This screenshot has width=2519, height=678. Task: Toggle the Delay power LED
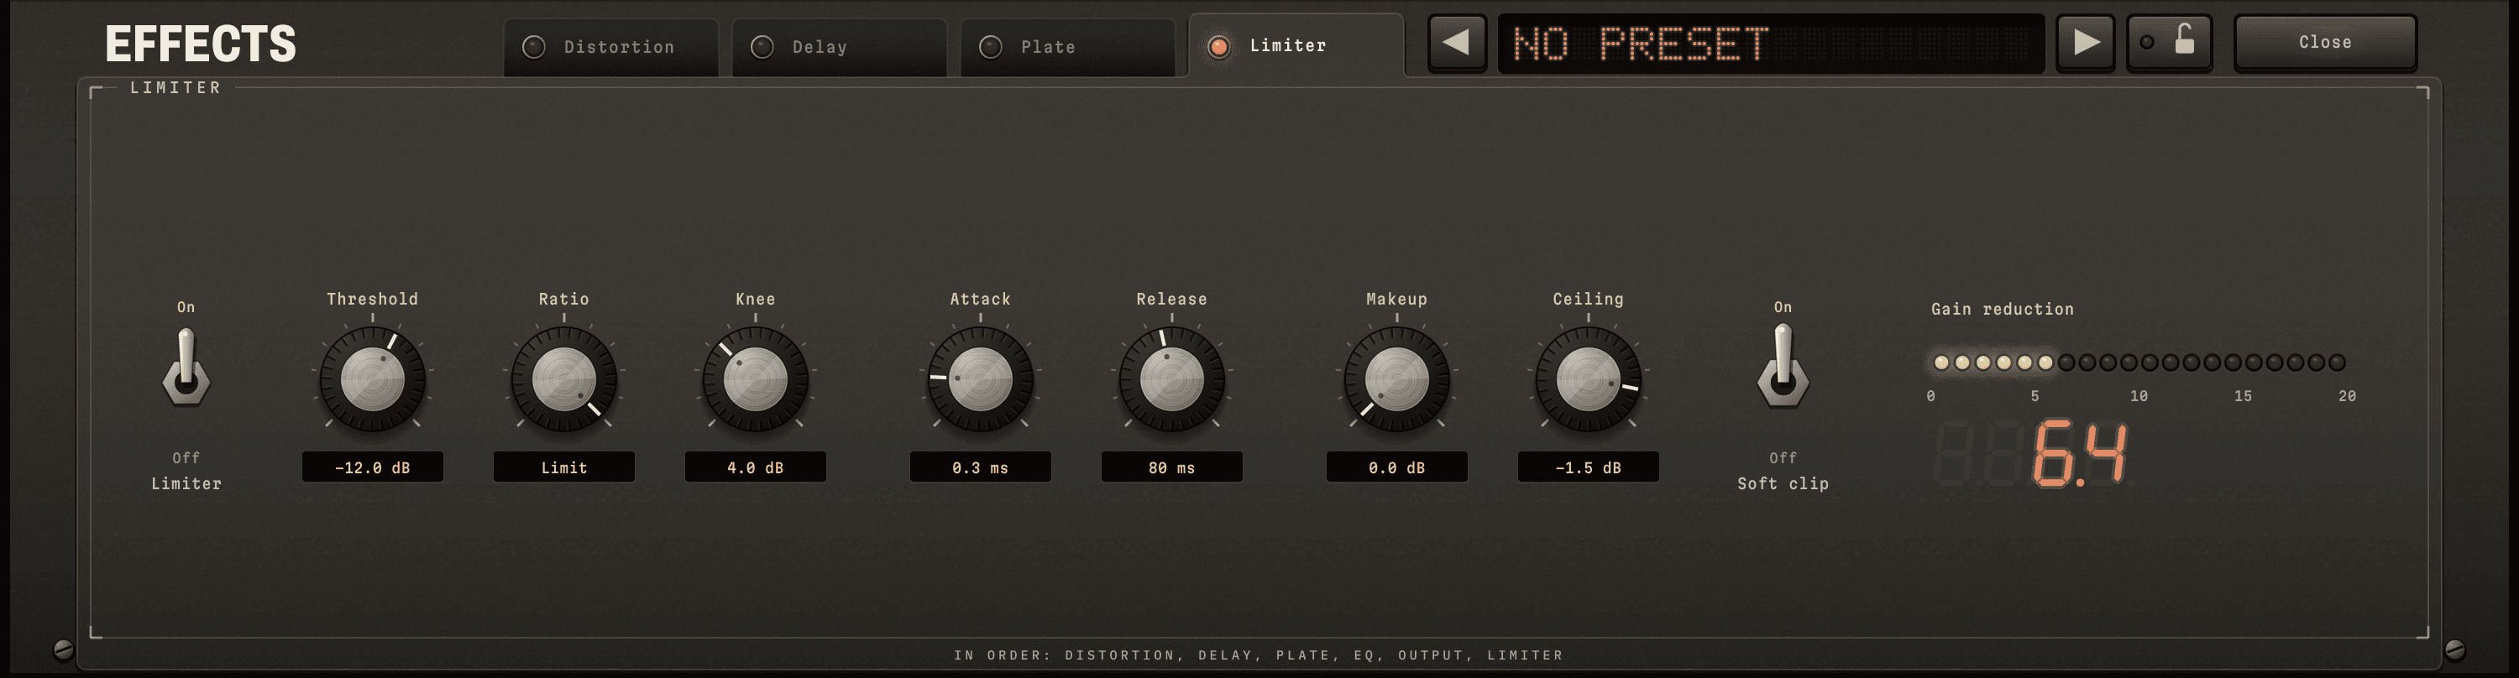[762, 47]
